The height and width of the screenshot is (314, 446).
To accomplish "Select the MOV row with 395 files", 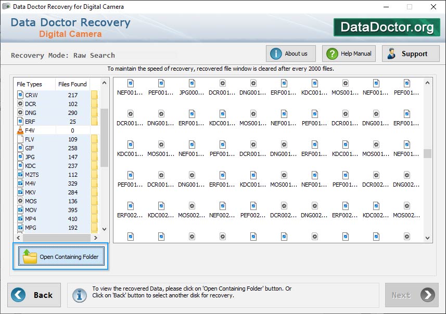I will pyautogui.click(x=57, y=210).
